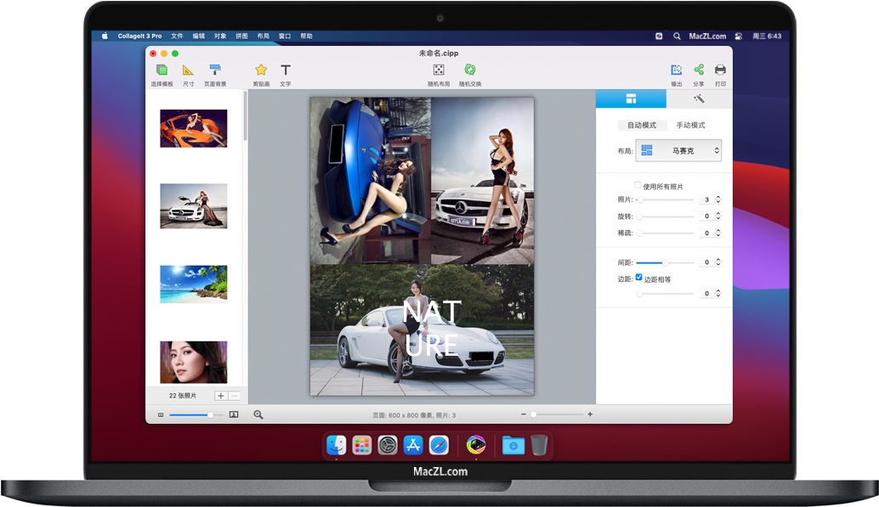The width and height of the screenshot is (879, 507).
Task: Open the Apple menu
Action: (105, 36)
